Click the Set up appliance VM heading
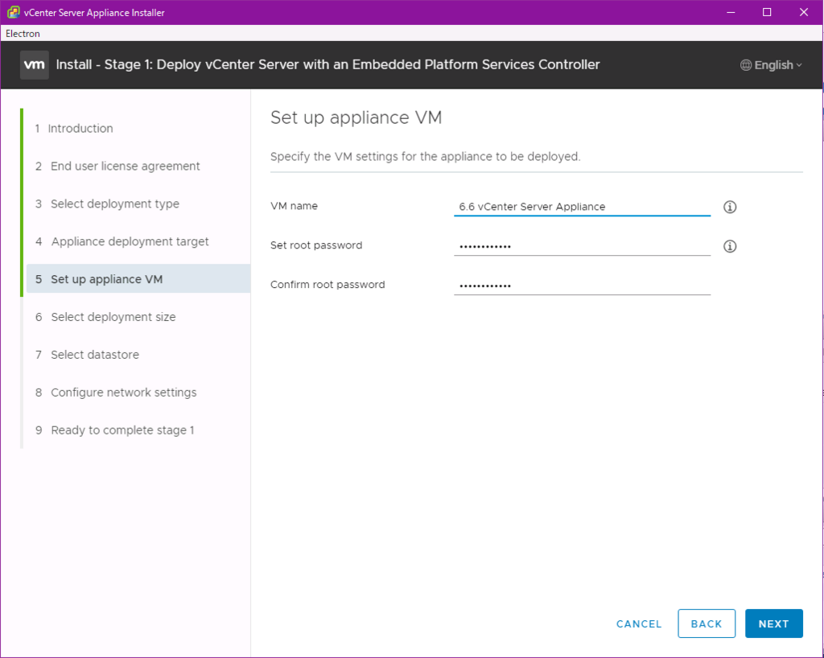The width and height of the screenshot is (824, 658). tap(356, 117)
